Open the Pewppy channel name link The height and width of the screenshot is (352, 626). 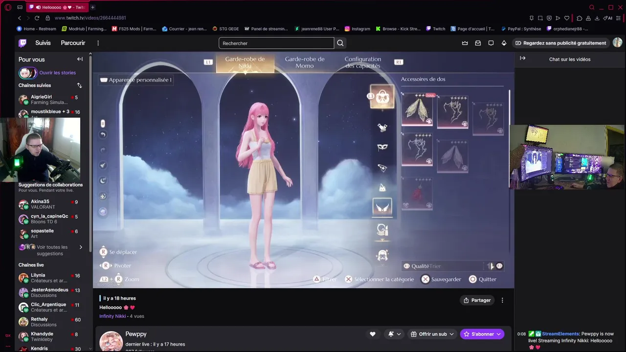(136, 334)
